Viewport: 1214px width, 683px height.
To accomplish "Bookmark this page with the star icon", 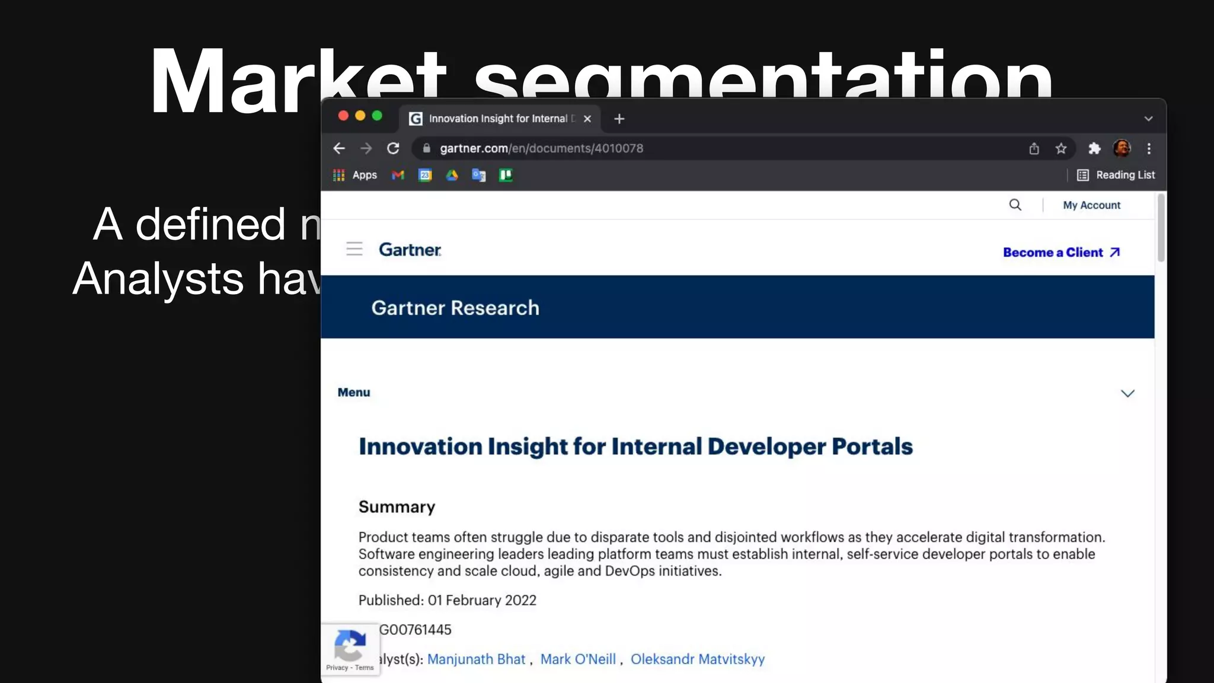I will 1061,148.
